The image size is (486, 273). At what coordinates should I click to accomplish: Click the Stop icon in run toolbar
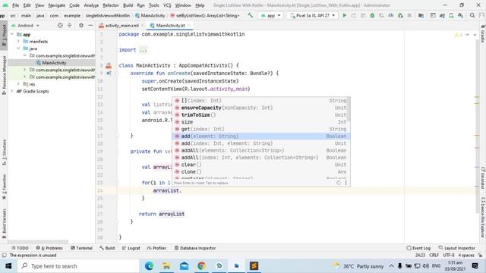point(409,15)
